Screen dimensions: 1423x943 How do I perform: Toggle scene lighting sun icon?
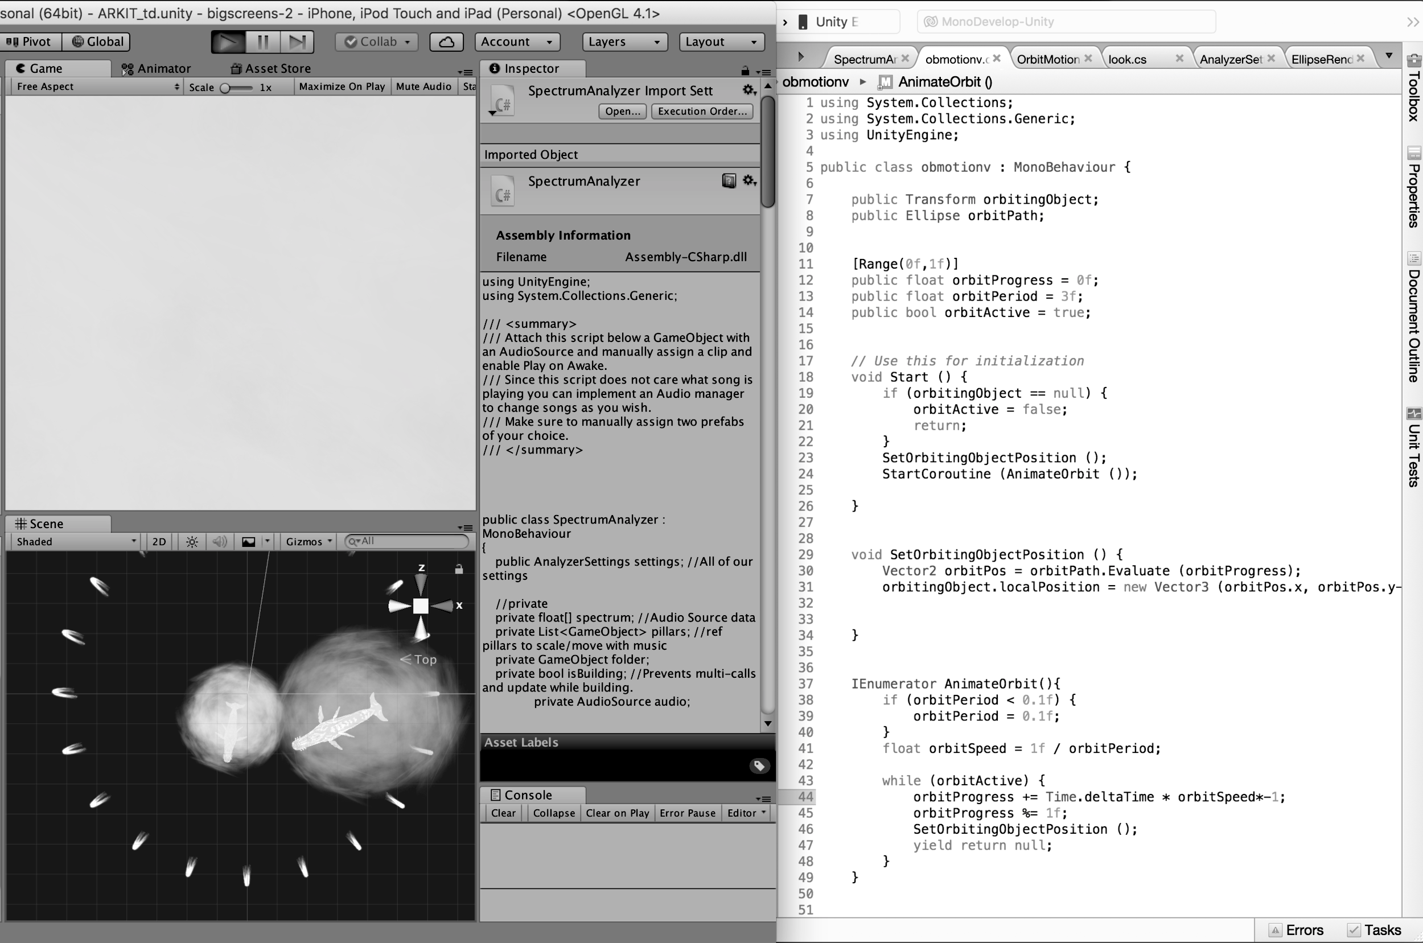coord(192,541)
